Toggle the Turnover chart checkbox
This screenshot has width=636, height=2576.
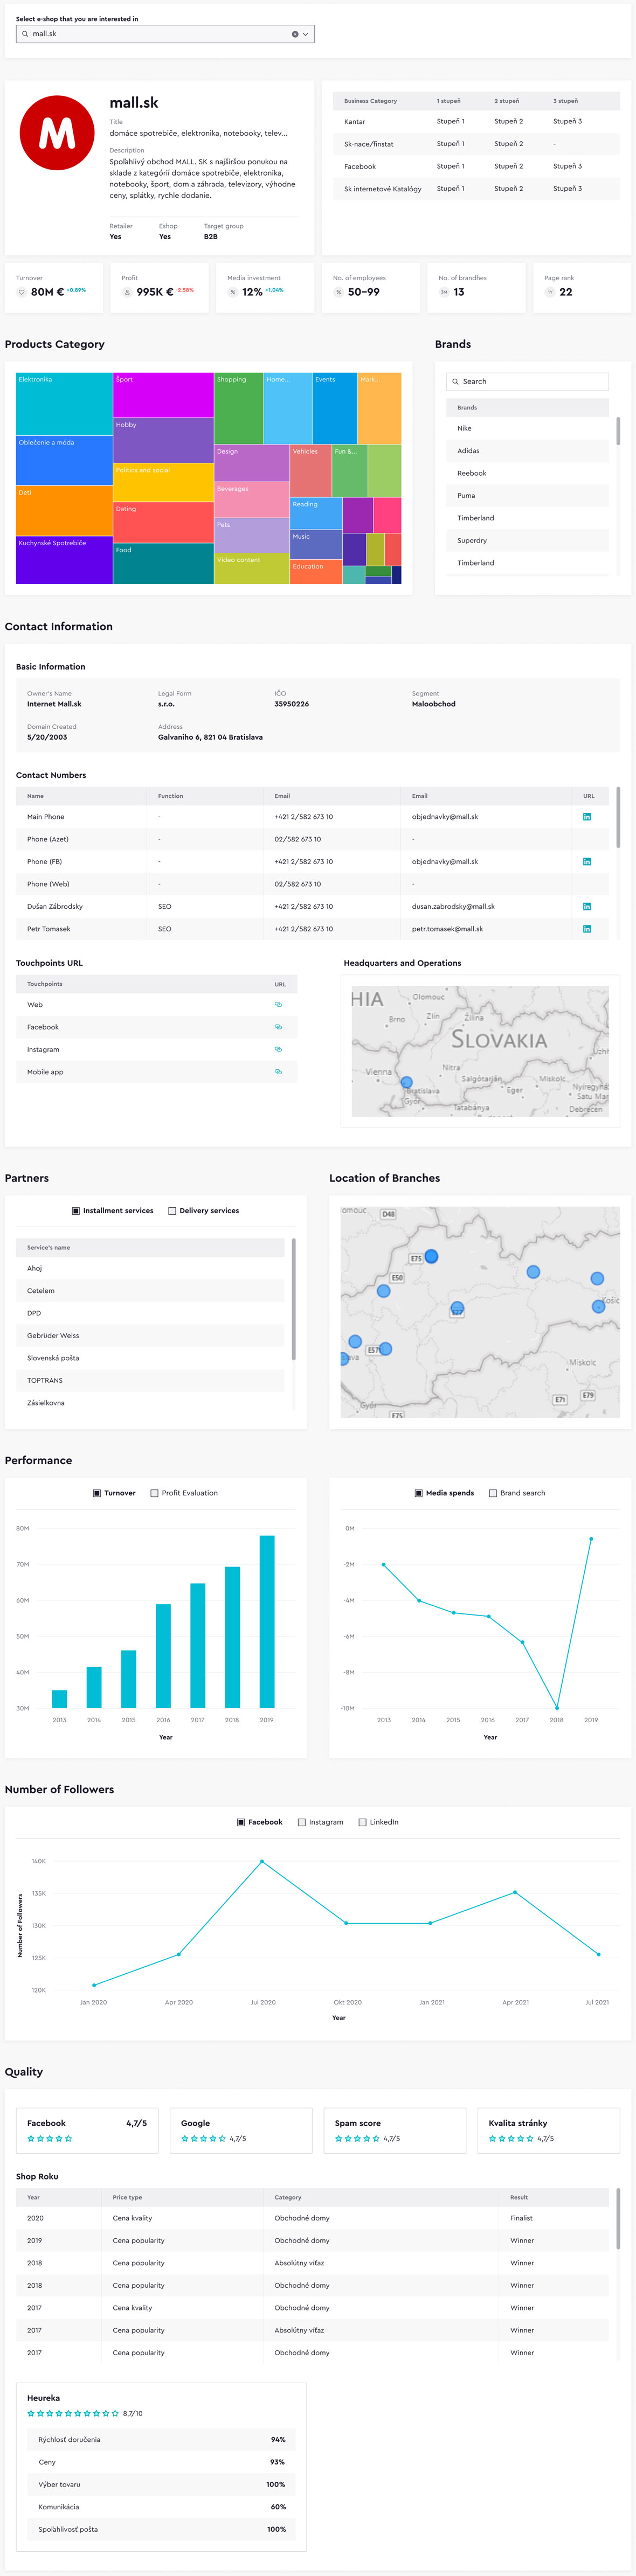pos(97,1493)
